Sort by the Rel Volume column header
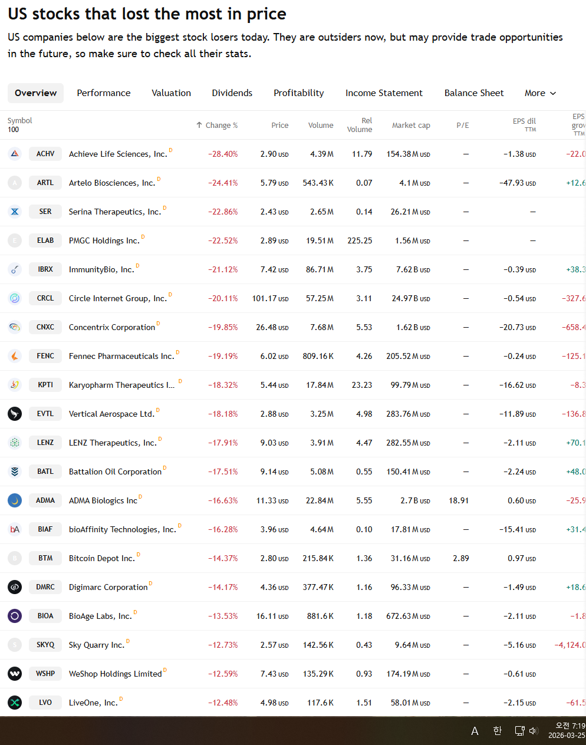The width and height of the screenshot is (586, 745). [x=360, y=125]
